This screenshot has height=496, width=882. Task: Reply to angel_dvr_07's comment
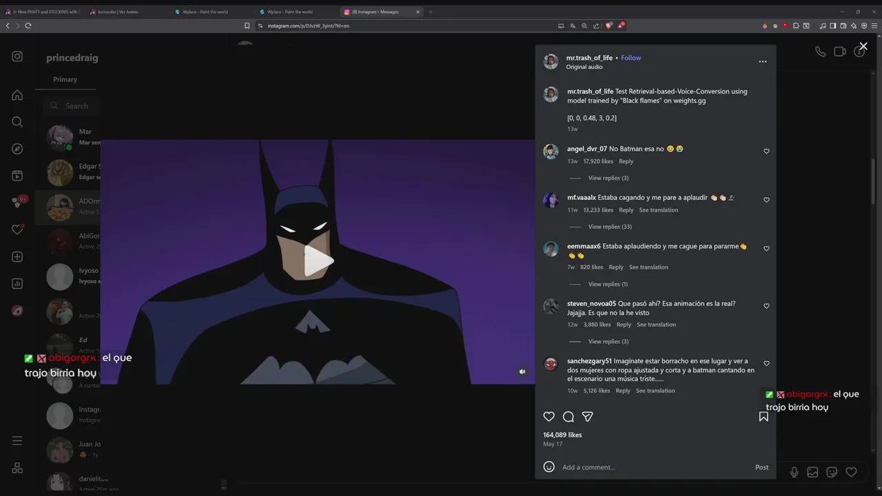pos(626,161)
